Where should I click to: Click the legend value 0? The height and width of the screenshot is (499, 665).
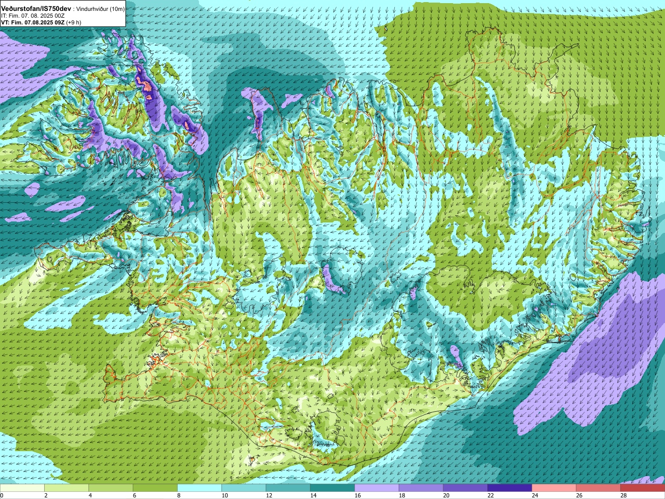2,495
